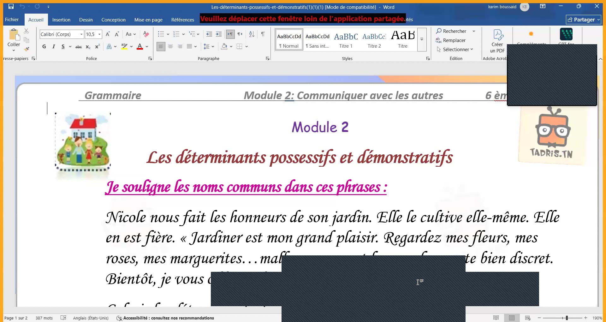Toggle italic (I) formatting
606x322 pixels.
coord(54,47)
